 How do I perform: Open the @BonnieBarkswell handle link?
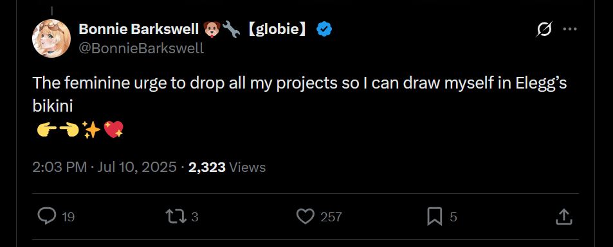click(141, 48)
